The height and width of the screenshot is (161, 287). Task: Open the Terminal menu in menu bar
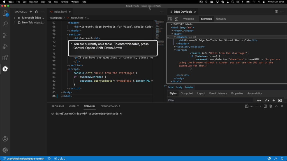point(64,2)
